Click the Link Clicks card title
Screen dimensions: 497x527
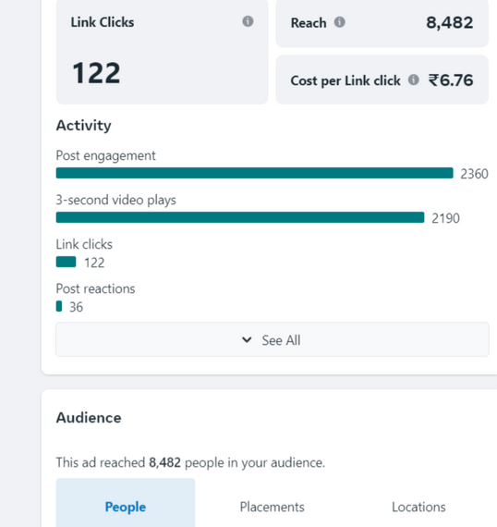coord(103,22)
